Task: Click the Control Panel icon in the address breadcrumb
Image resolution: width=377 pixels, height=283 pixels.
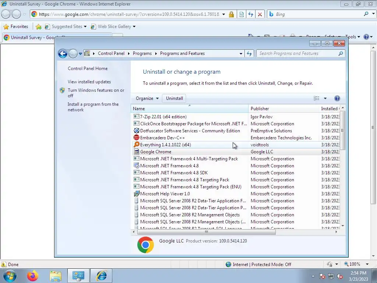Action: (87, 53)
